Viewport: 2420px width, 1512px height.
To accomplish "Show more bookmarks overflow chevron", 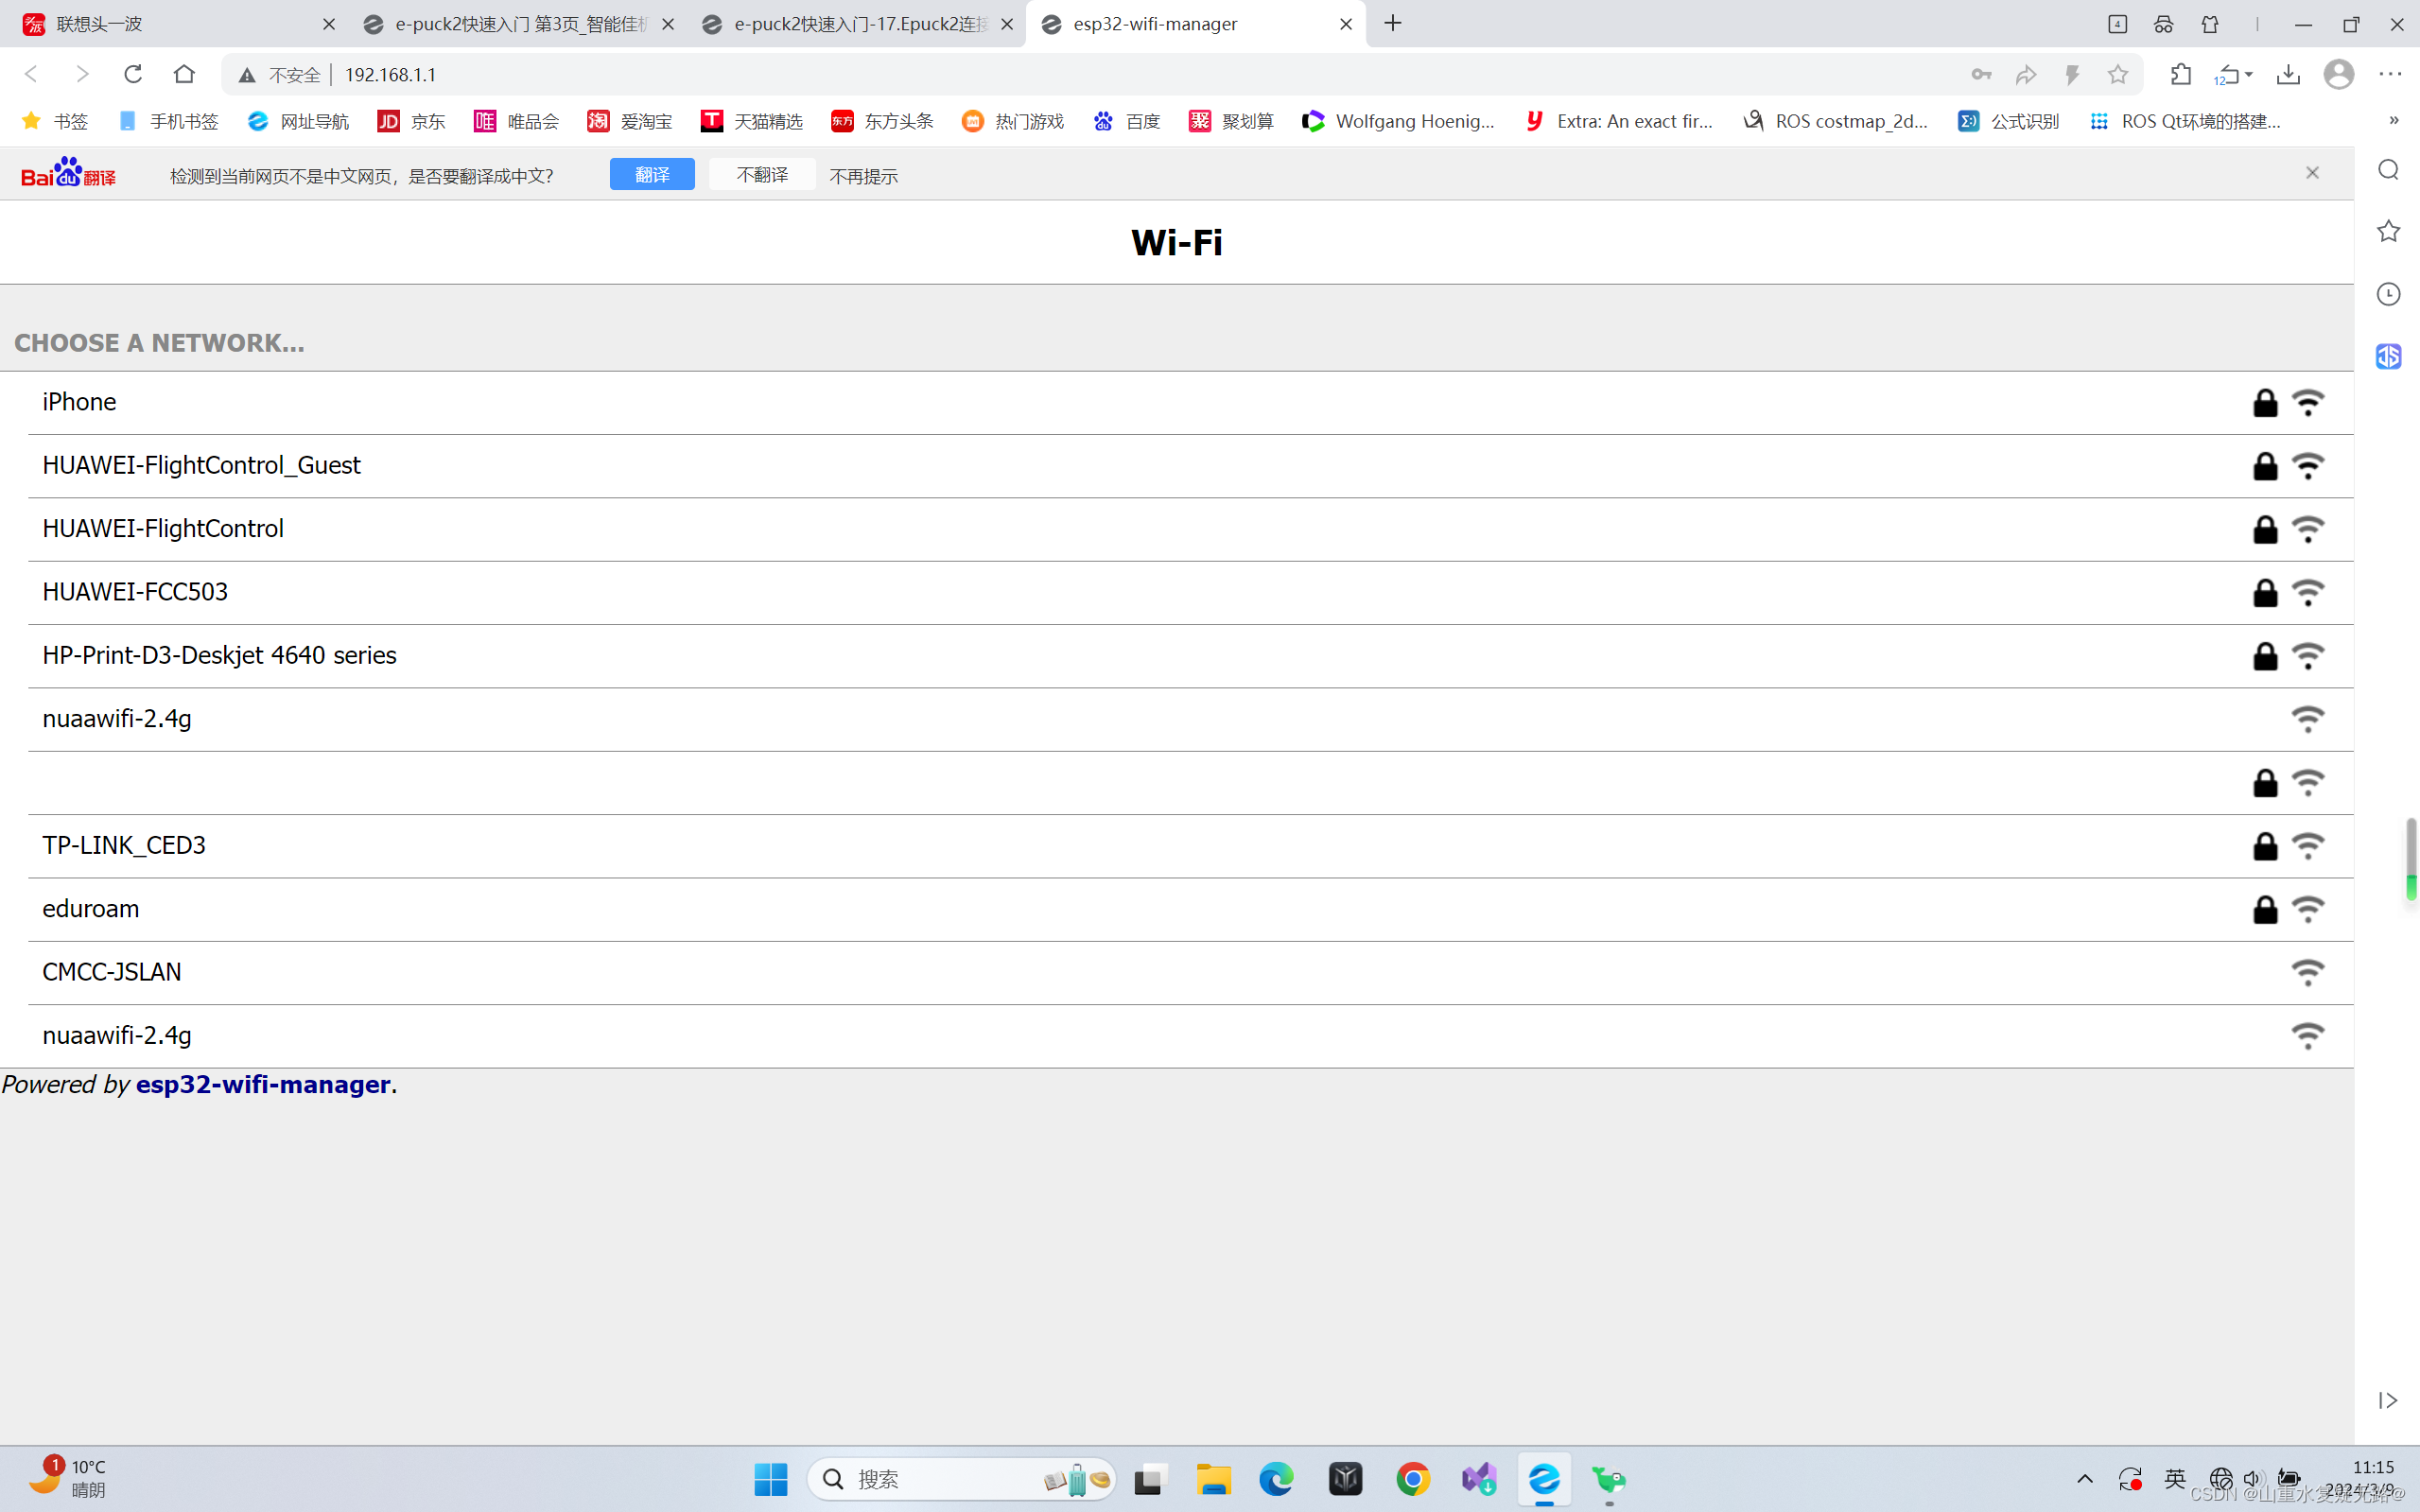I will [x=2394, y=120].
